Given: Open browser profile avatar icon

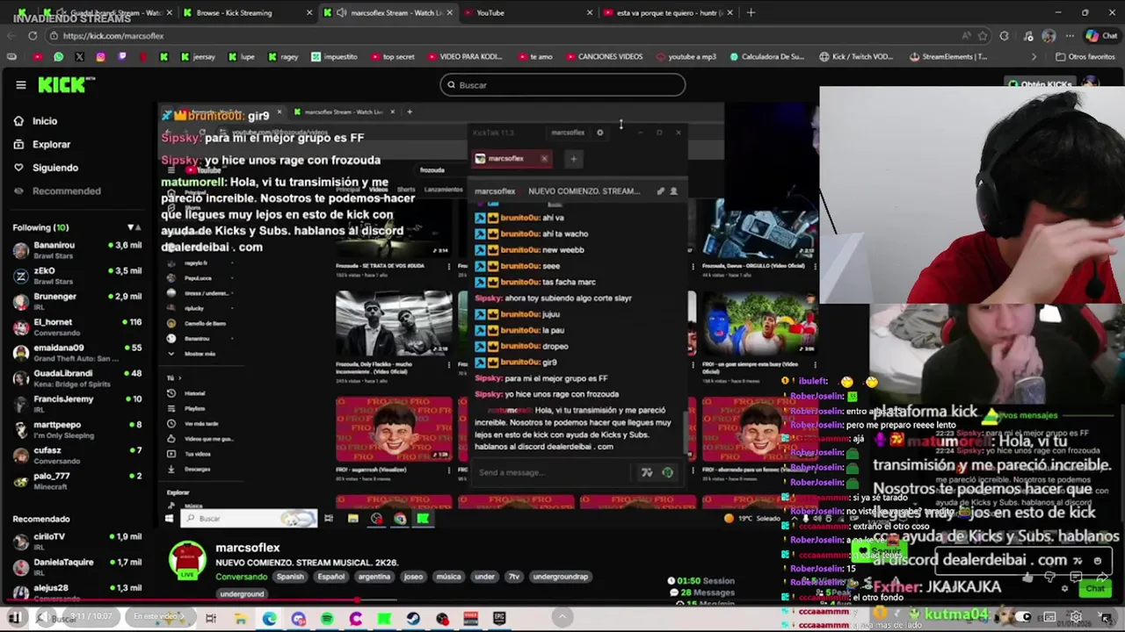Looking at the screenshot, I should point(1049,36).
